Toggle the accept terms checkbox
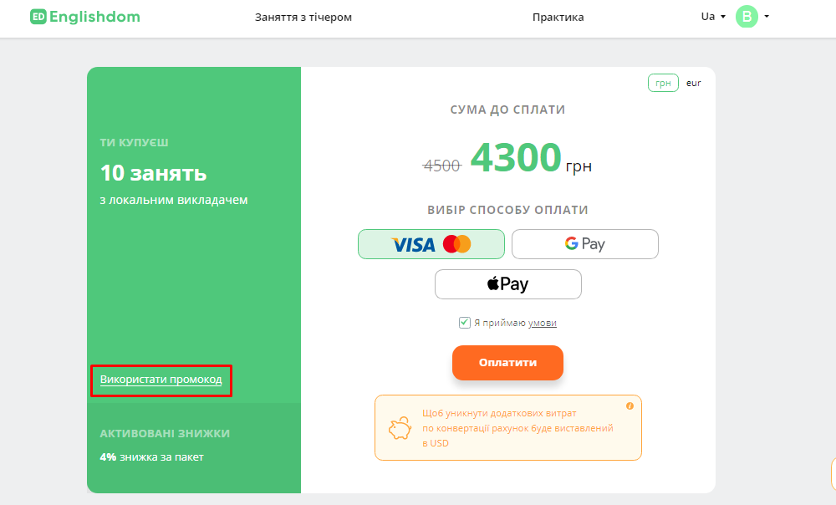The height and width of the screenshot is (505, 836). [465, 323]
